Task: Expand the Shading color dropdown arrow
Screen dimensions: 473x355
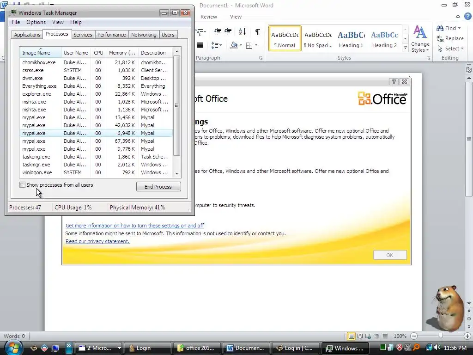Action: click(241, 45)
